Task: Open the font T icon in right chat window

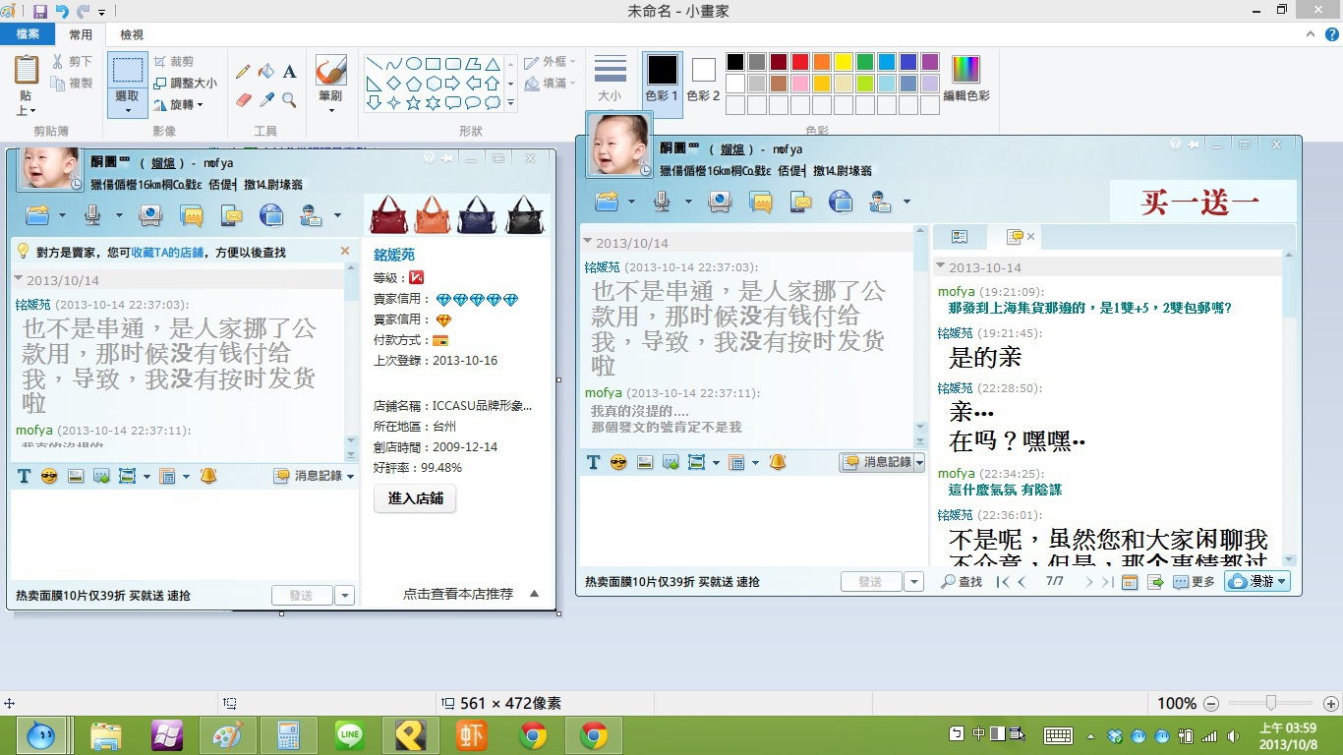Action: pyautogui.click(x=593, y=462)
